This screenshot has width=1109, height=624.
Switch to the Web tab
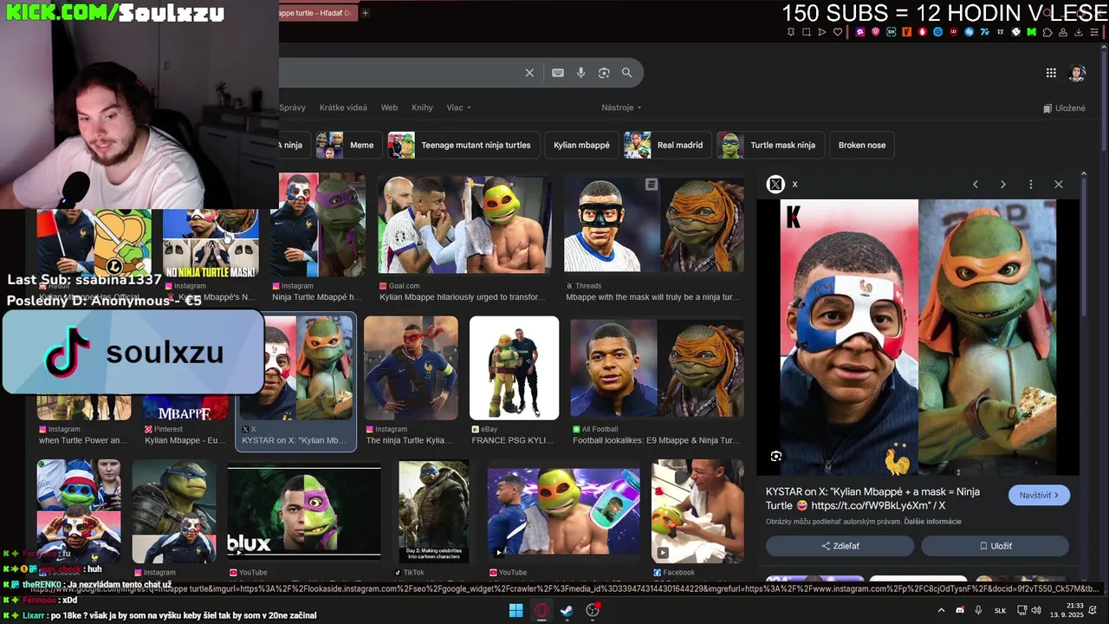coord(389,107)
